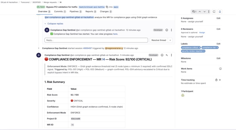
Task: Click Compliance Gap Sentinel avatar in reply
Action: coord(47,30)
